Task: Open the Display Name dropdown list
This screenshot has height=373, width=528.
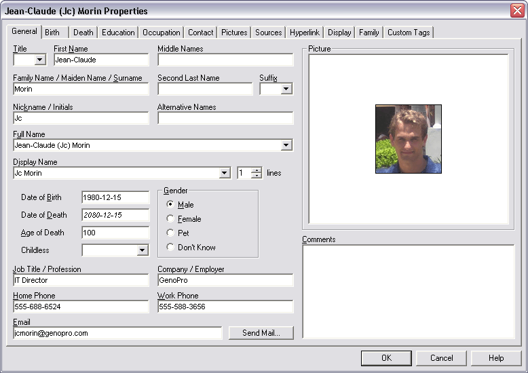Action: [225, 173]
